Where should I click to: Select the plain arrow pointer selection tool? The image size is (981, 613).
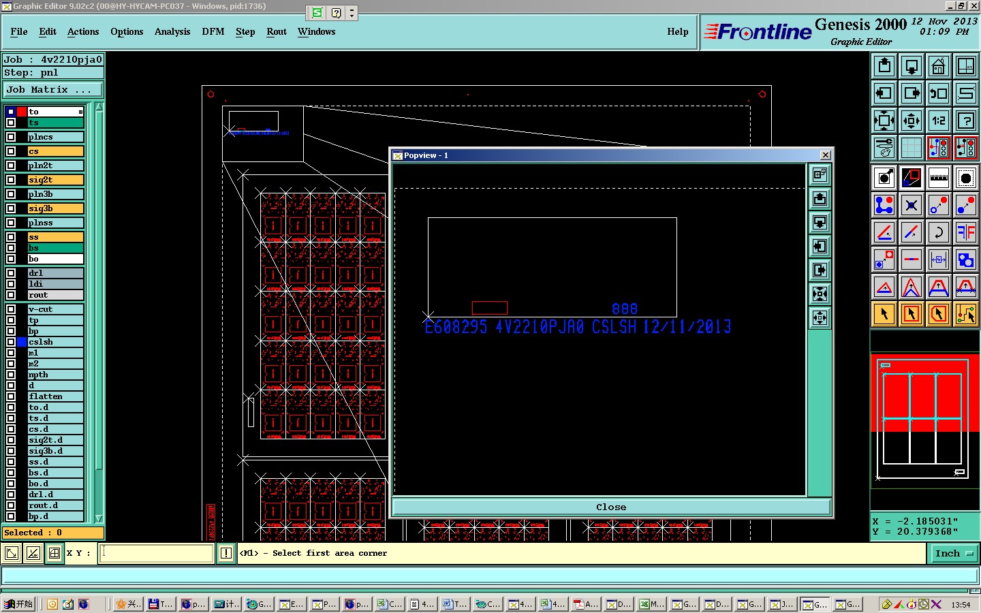[884, 314]
